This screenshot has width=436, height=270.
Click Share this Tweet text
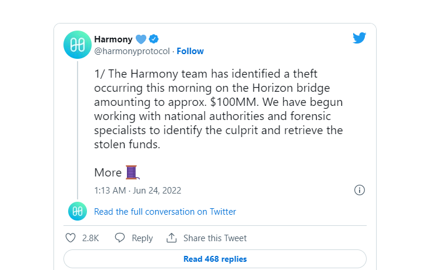click(215, 238)
